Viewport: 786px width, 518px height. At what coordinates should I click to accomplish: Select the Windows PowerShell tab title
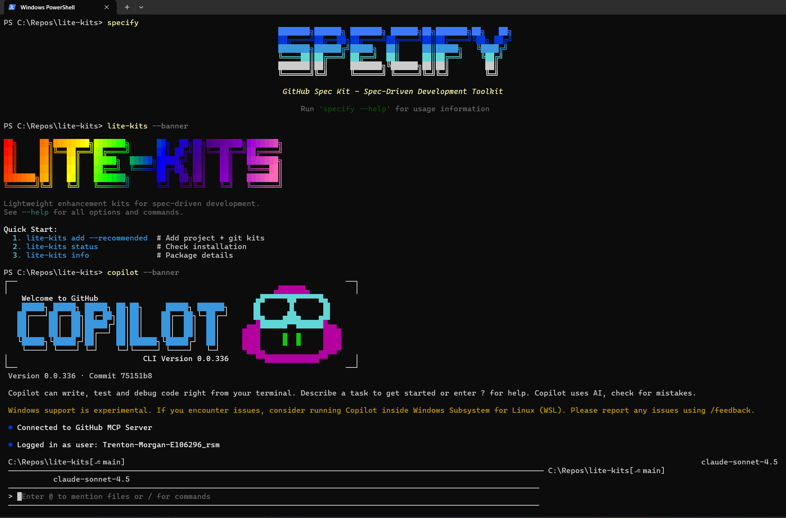(x=48, y=7)
